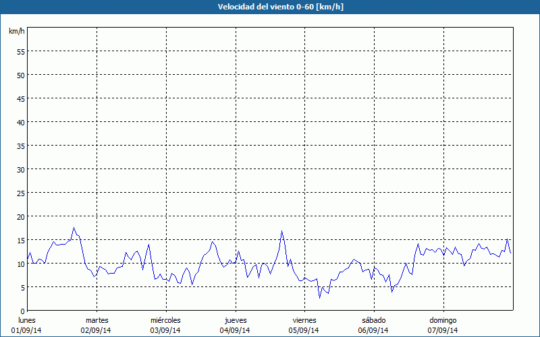Screen dimensions: 540x337
Task: Select the 15 value on the y-axis
Action: pyautogui.click(x=20, y=240)
